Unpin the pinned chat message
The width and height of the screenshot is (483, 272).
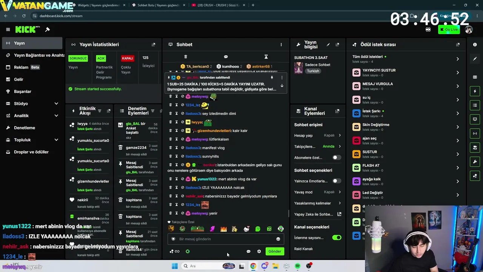tap(272, 77)
